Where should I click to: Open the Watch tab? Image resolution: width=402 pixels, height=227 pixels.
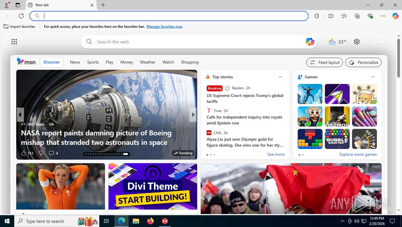168,62
